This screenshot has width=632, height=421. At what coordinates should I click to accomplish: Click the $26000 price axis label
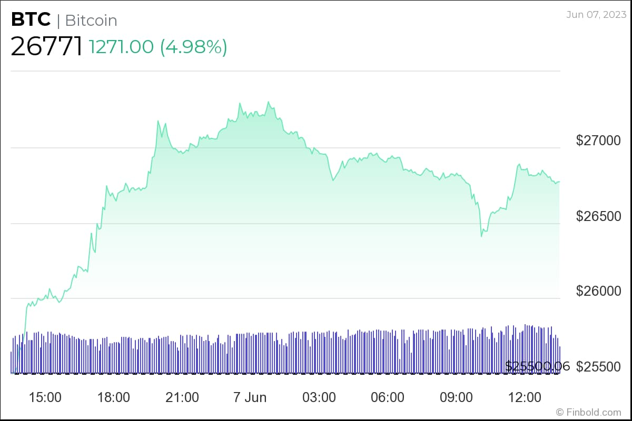click(x=598, y=291)
